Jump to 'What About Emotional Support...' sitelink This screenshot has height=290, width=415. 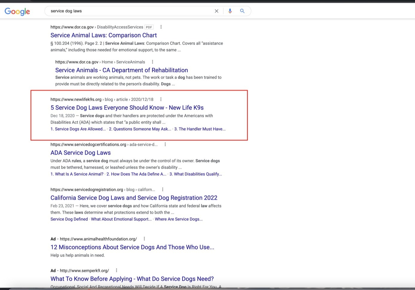tap(121, 219)
